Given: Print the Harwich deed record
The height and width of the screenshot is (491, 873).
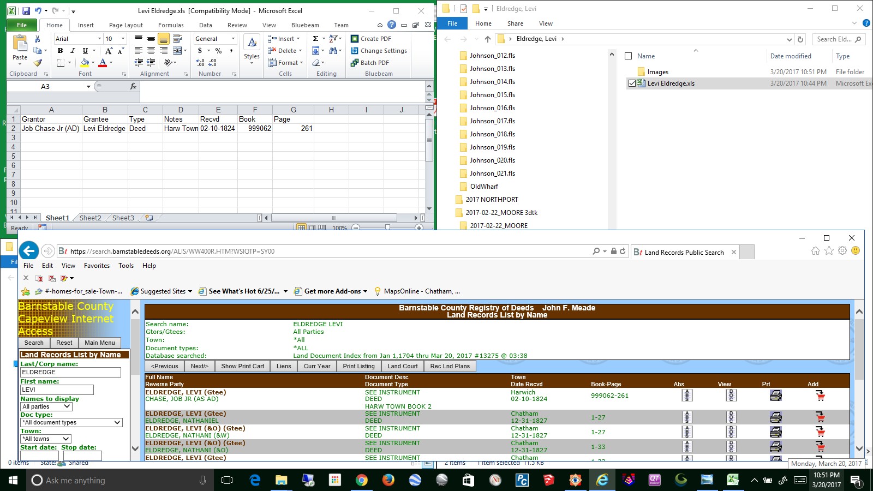Looking at the screenshot, I should pyautogui.click(x=776, y=396).
